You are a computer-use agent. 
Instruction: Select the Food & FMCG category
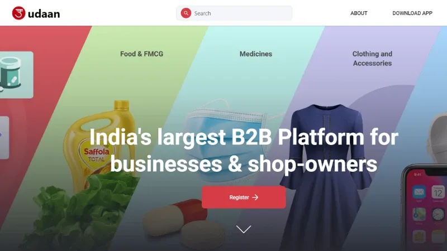(142, 54)
